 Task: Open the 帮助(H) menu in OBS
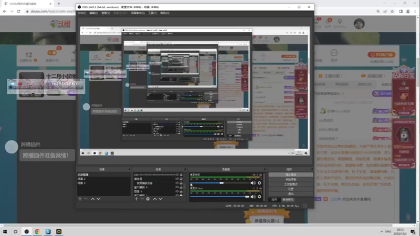(164, 13)
